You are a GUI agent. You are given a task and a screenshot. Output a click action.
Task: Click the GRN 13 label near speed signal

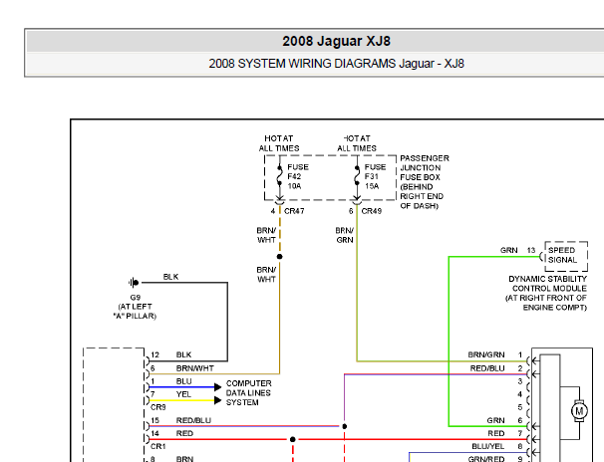(517, 250)
